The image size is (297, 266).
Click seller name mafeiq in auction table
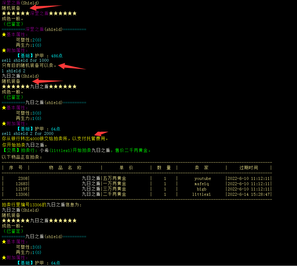tap(201, 184)
